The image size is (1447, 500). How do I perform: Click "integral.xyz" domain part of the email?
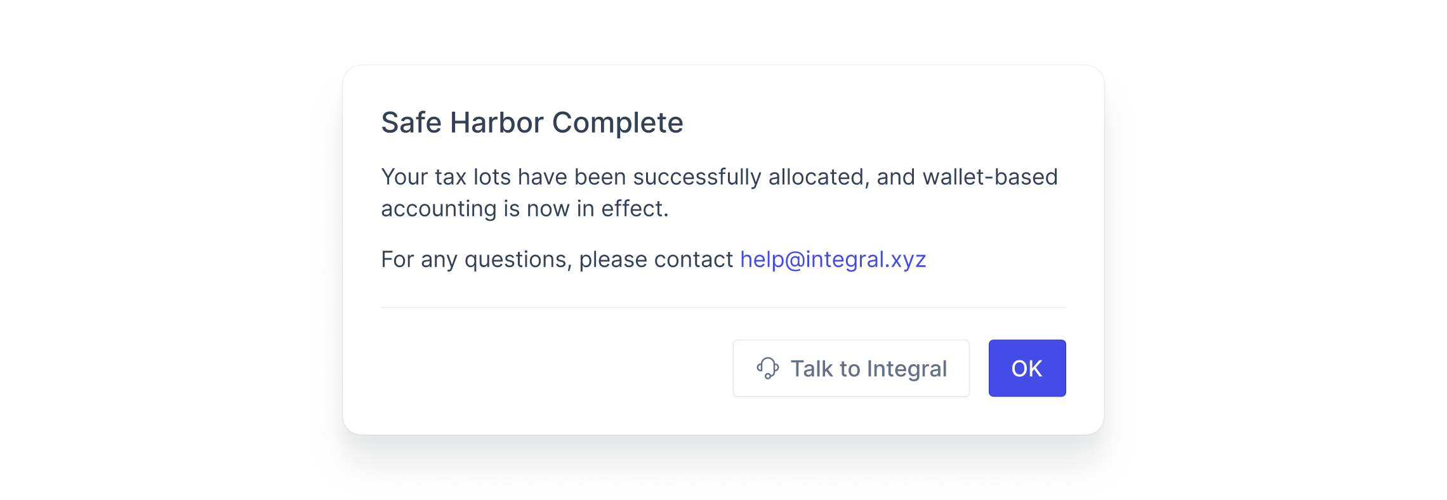[866, 260]
